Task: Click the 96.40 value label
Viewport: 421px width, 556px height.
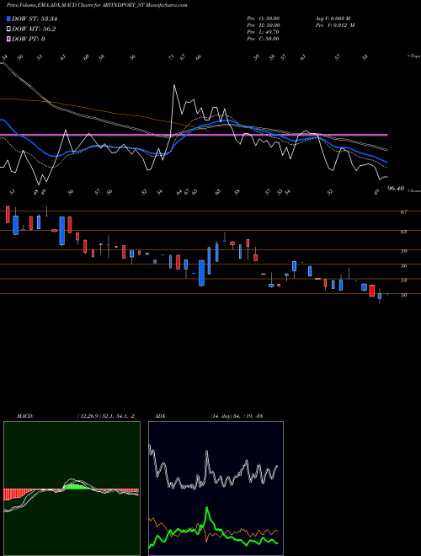Action: point(396,189)
